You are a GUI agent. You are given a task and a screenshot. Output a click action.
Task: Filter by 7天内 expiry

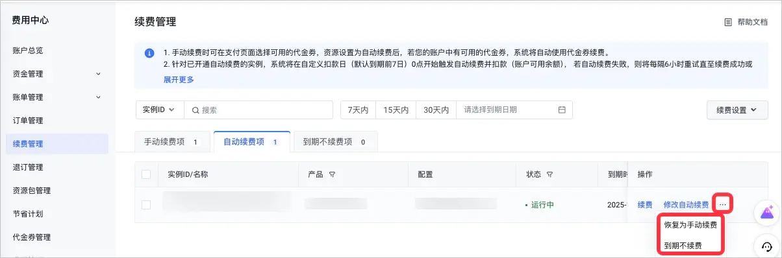pos(358,110)
